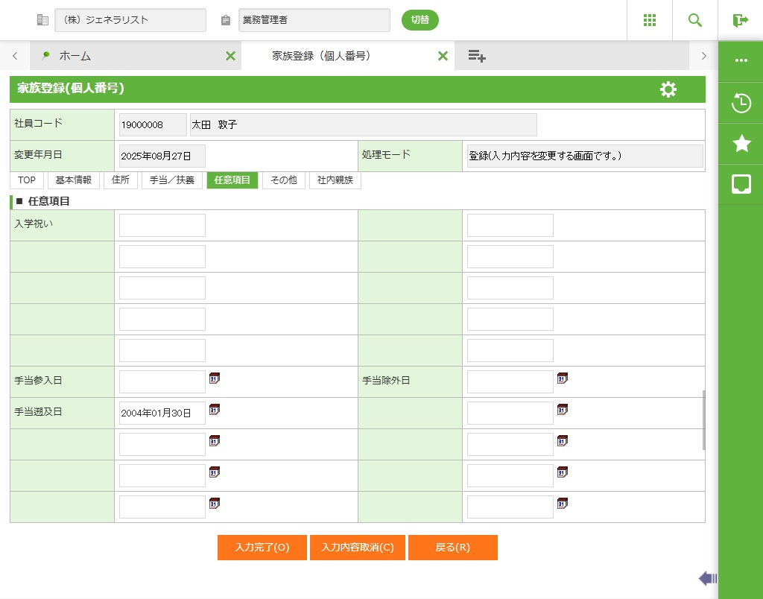Click the 入学祝い input field

(162, 226)
